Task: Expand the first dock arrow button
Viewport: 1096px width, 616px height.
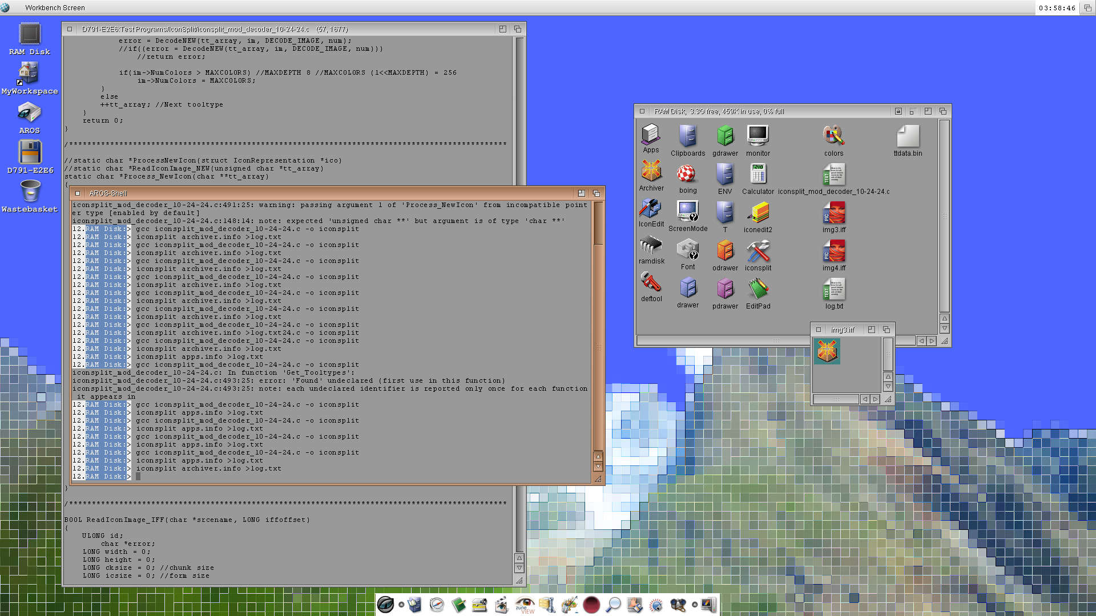Action: pyautogui.click(x=401, y=605)
